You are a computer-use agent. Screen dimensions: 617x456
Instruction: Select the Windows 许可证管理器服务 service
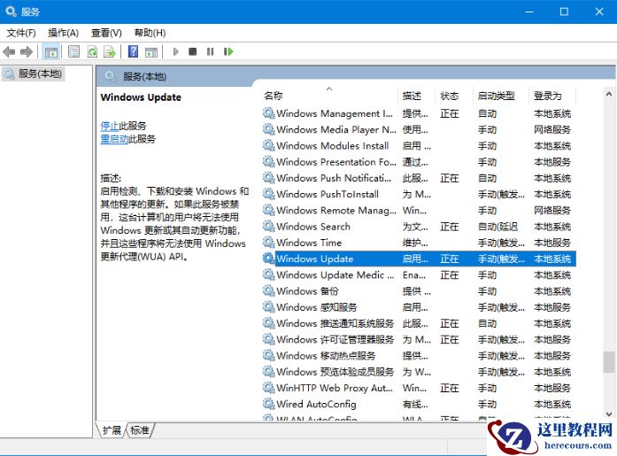pos(419,339)
